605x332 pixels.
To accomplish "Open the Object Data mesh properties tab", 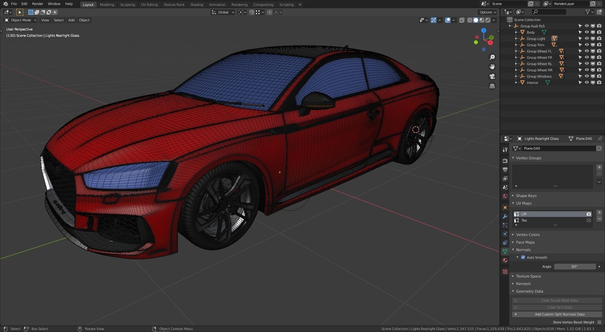I will [505, 252].
